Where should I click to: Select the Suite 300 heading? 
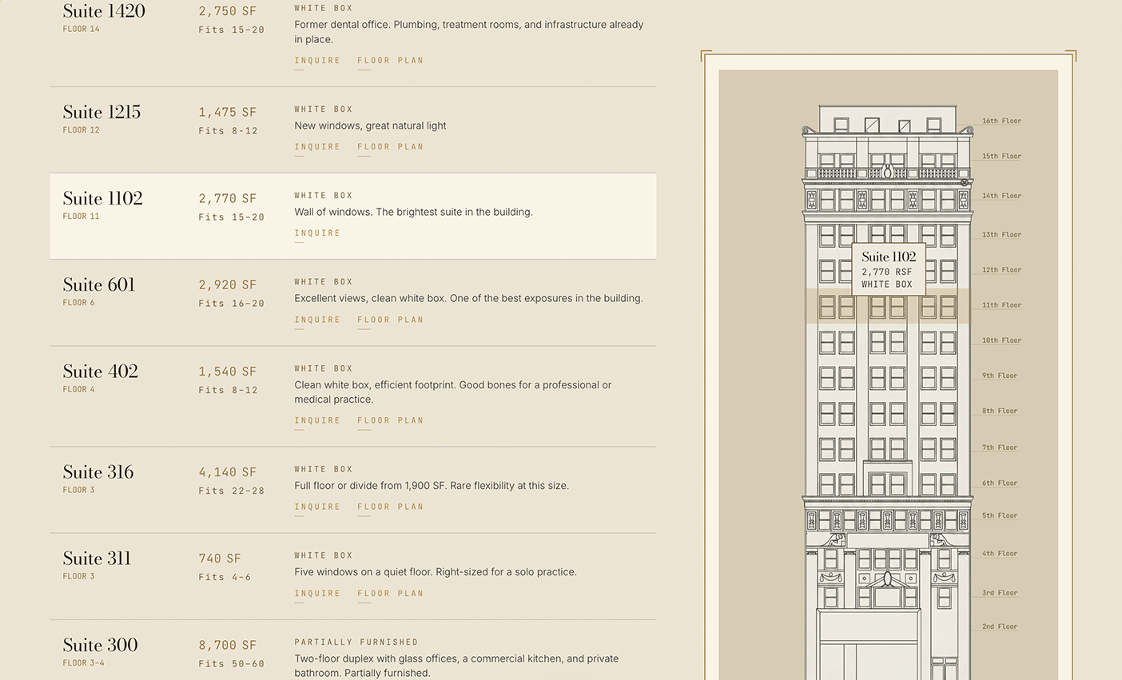pyautogui.click(x=101, y=645)
